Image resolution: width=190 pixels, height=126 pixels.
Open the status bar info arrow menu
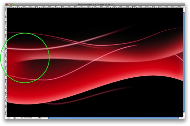38,118
